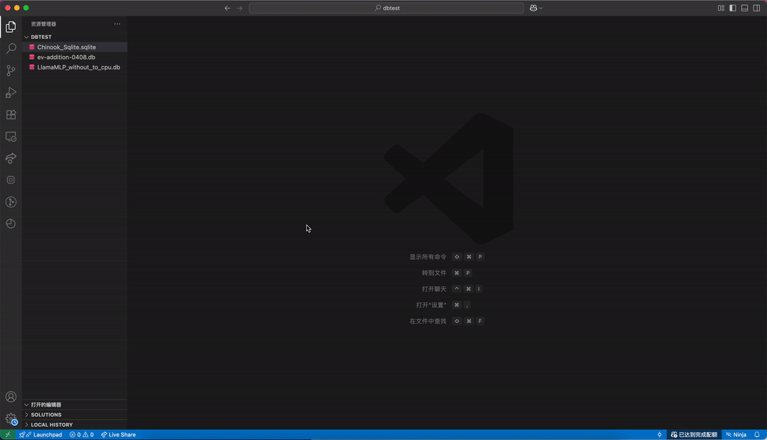Open the Explorer more actions ellipsis
Image resolution: width=767 pixels, height=440 pixels.
117,23
